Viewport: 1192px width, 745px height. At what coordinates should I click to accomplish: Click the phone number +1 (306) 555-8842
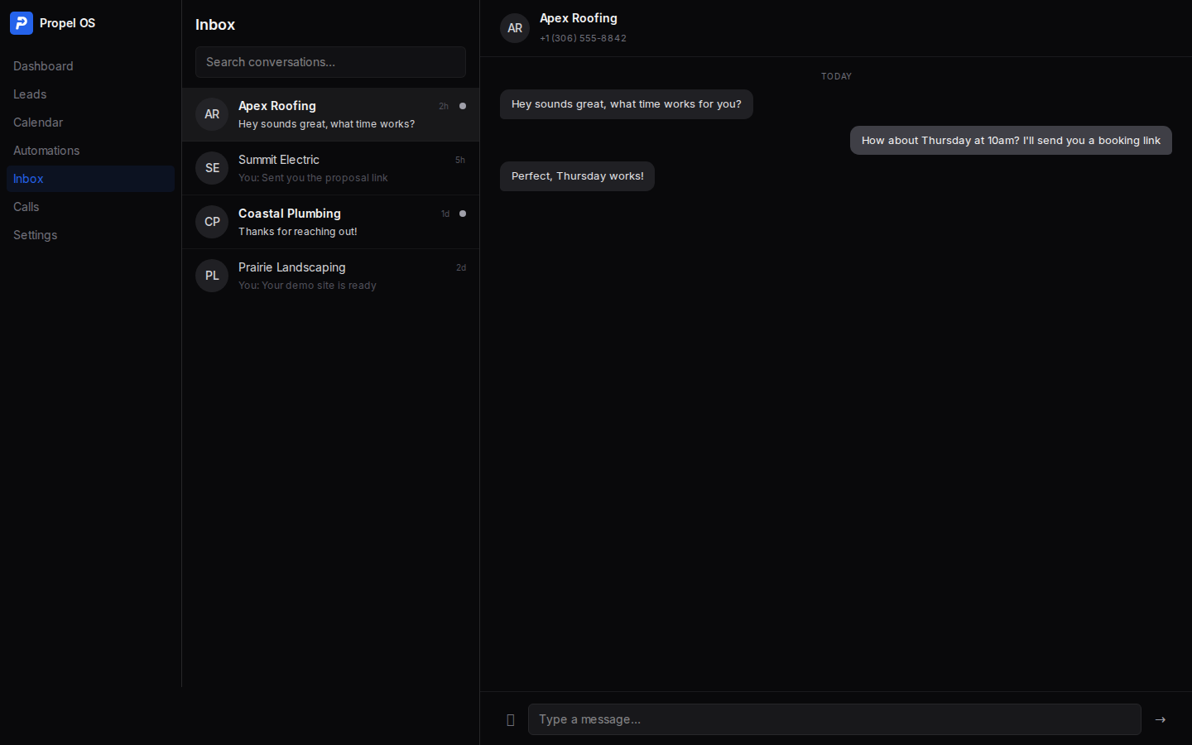pyautogui.click(x=583, y=38)
